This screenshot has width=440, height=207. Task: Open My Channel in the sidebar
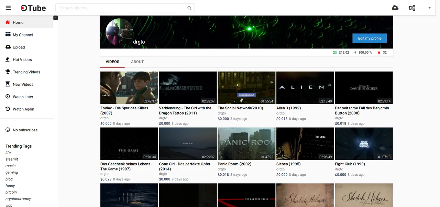[26, 35]
